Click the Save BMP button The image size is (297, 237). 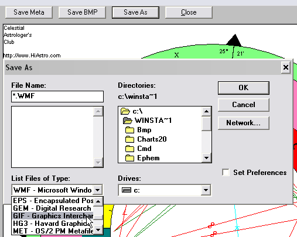[82, 12]
